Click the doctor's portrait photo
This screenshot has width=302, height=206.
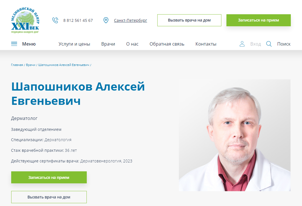[235, 135]
